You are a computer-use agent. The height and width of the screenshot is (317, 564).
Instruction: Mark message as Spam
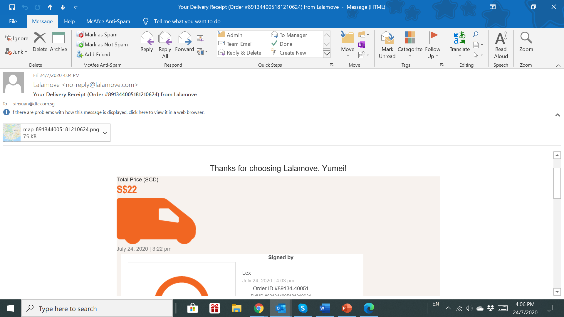click(97, 35)
